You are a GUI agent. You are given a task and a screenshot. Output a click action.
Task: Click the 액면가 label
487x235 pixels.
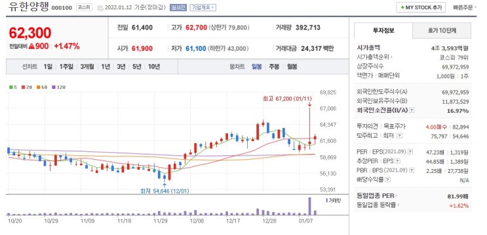pos(366,76)
